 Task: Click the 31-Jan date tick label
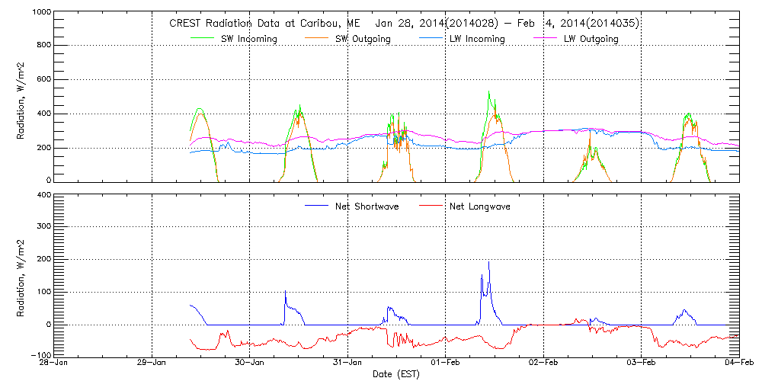[347, 363]
